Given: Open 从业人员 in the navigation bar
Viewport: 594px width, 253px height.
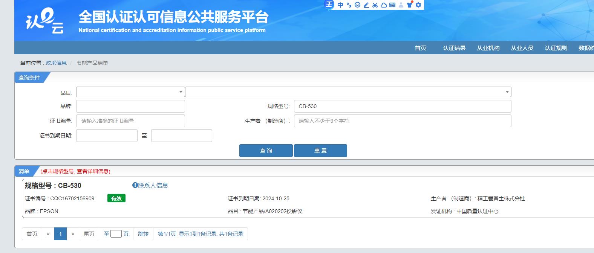Looking at the screenshot, I should tap(522, 48).
